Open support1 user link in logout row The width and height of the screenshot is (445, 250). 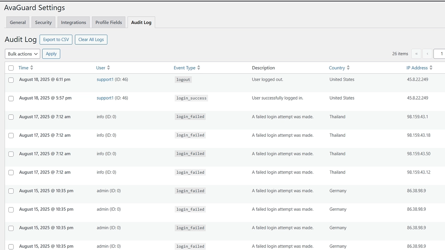click(105, 80)
